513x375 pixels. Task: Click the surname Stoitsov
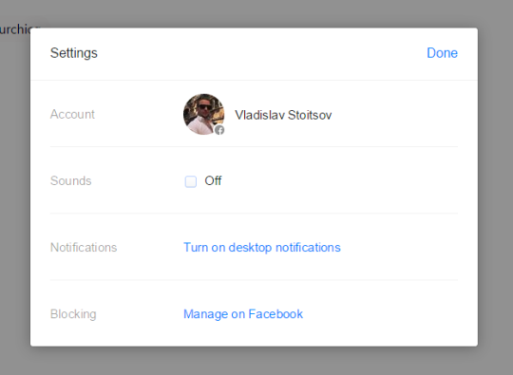click(x=310, y=115)
